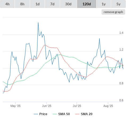Click the Jun '25 axis label
Screen dimensions: 126x121
click(47, 106)
